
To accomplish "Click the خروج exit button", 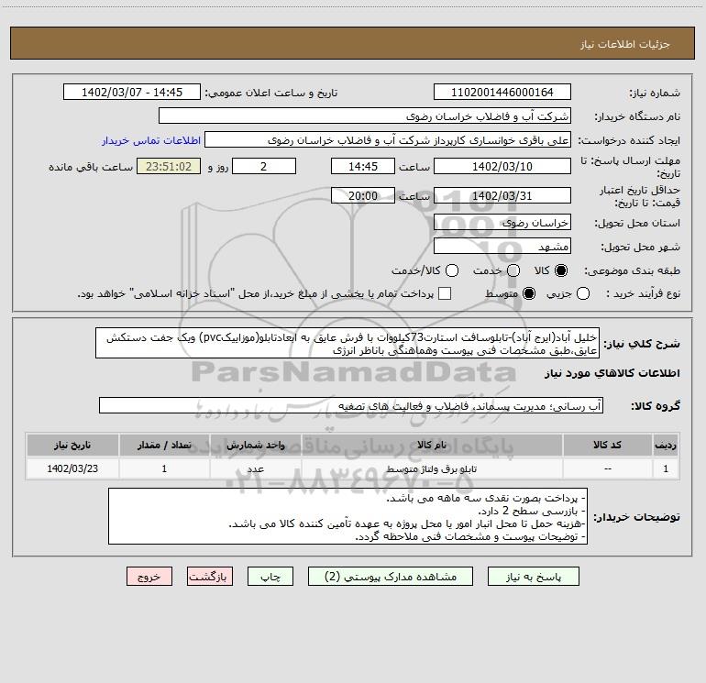I will click(x=149, y=577).
